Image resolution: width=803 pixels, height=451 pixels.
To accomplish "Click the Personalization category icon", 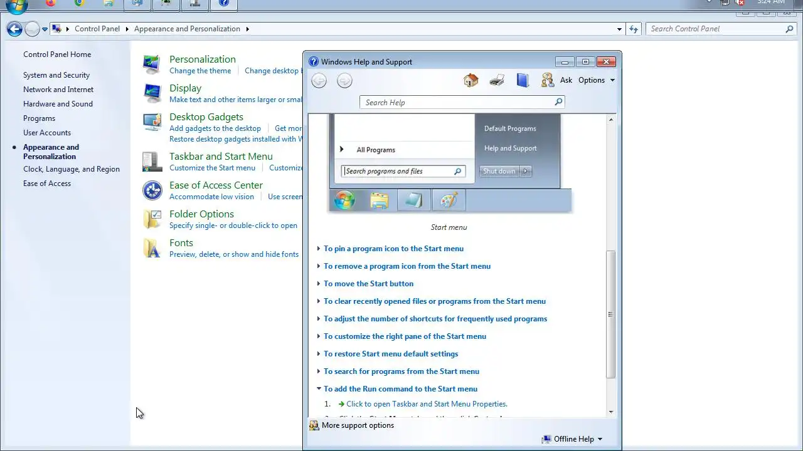I will coord(152,65).
